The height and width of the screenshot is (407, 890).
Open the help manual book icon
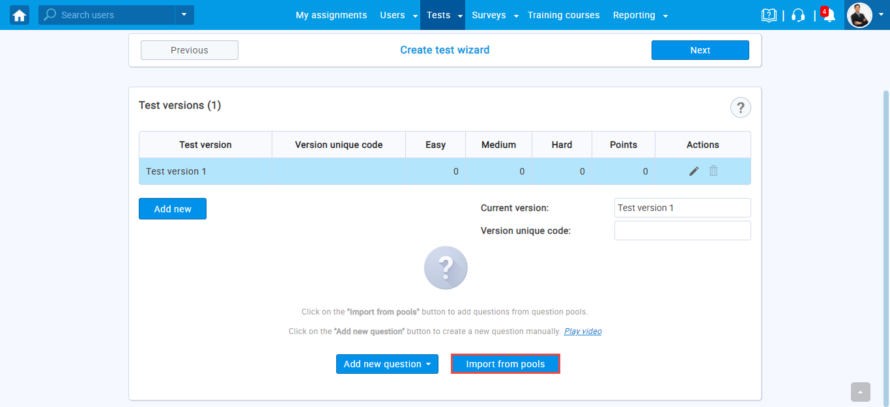click(x=769, y=15)
